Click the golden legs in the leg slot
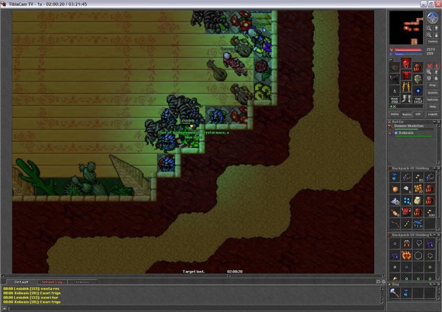Image resolution: width=442 pixels, height=312 pixels. point(406,86)
